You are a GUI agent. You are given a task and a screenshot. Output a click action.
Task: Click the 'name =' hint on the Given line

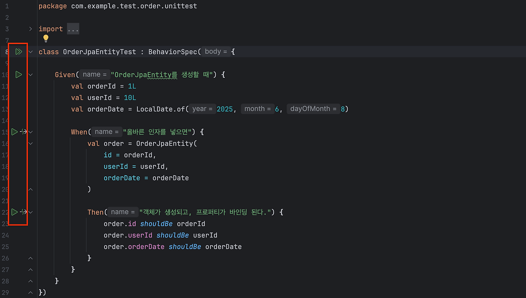[x=95, y=75]
